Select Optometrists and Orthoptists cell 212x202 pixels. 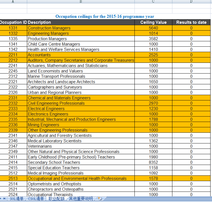(81, 184)
